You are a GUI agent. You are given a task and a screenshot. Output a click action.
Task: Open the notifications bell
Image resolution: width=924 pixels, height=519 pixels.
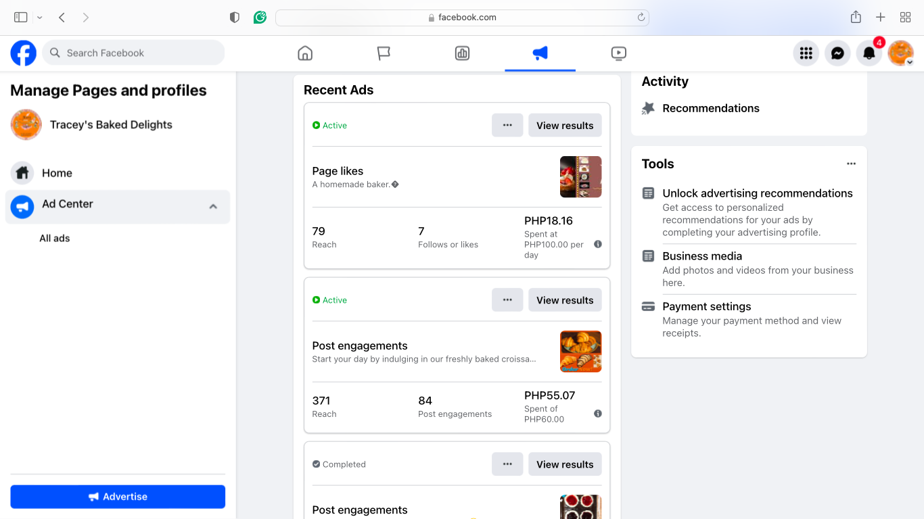[869, 53]
